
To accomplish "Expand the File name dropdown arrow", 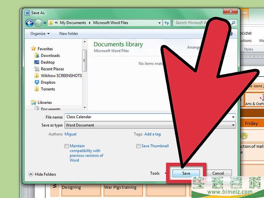I will pos(233,117).
